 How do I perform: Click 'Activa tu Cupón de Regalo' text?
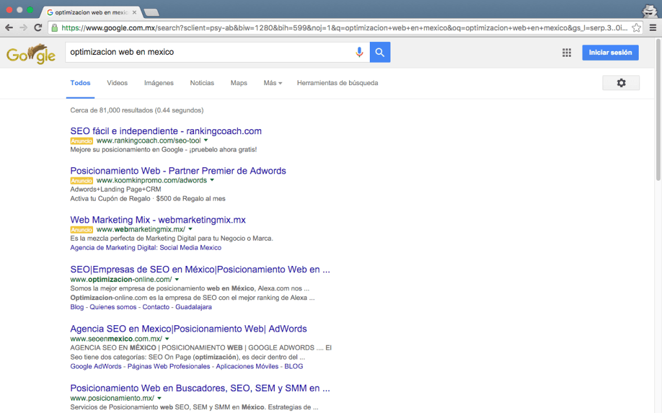(110, 199)
